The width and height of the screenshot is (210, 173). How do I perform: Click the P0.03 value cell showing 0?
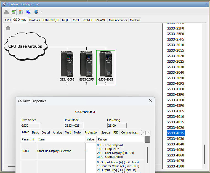tap(91, 151)
